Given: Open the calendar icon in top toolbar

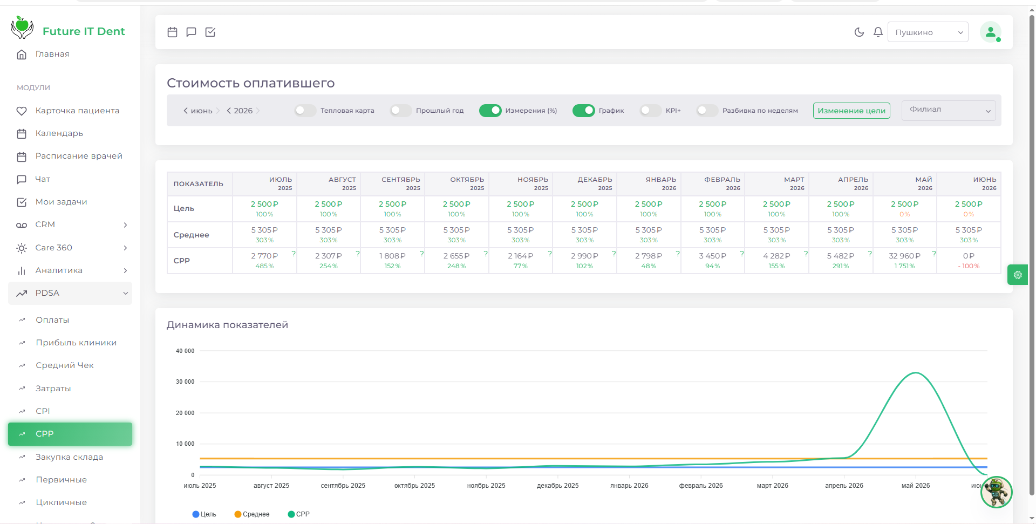Looking at the screenshot, I should pyautogui.click(x=172, y=32).
